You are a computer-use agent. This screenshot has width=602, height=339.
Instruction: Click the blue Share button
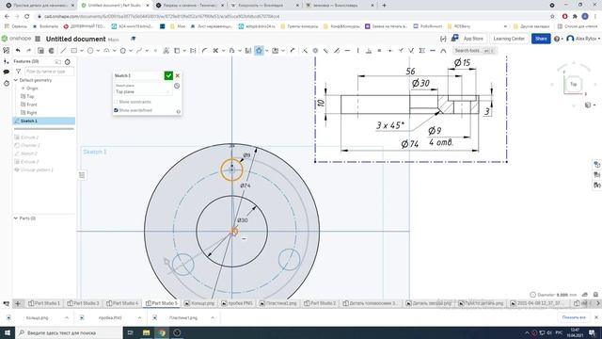(541, 39)
